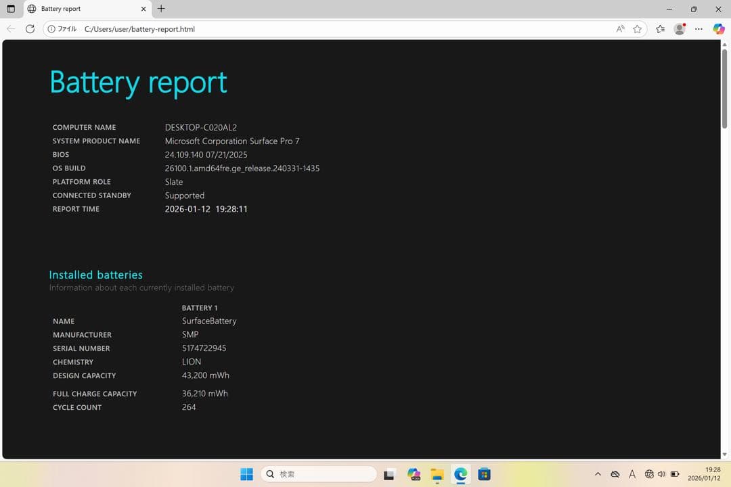The height and width of the screenshot is (487, 731).
Task: Select the Edge icon in the taskbar
Action: tap(461, 473)
